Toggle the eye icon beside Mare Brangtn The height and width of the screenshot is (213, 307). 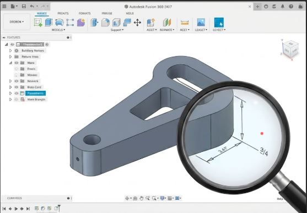(x=17, y=100)
